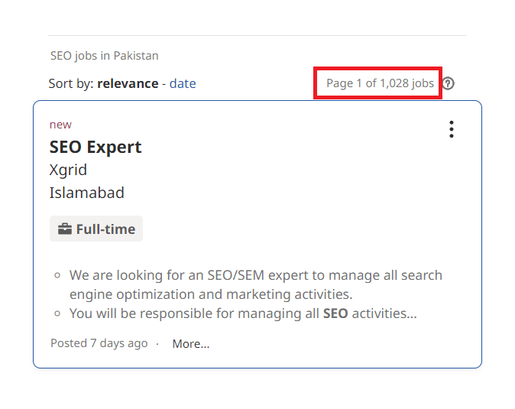515x409 pixels.
Task: Click the SEO/SEM expert description bullet
Action: pos(255,284)
